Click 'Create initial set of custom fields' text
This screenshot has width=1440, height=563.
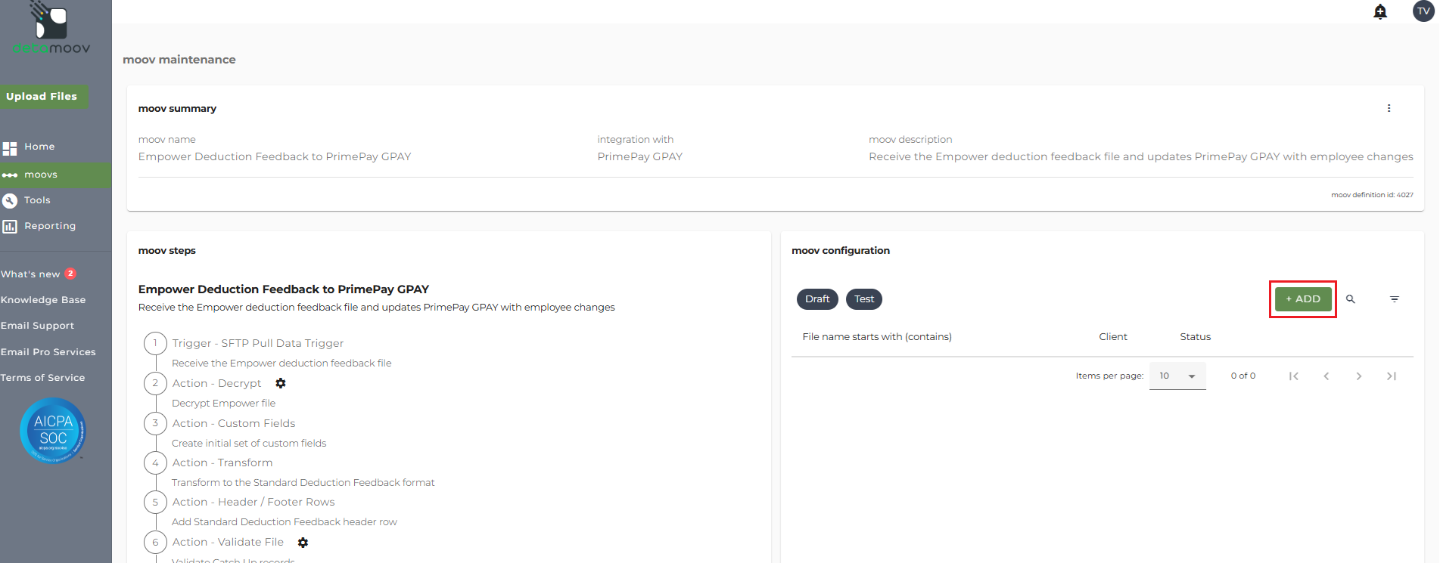pyautogui.click(x=249, y=444)
